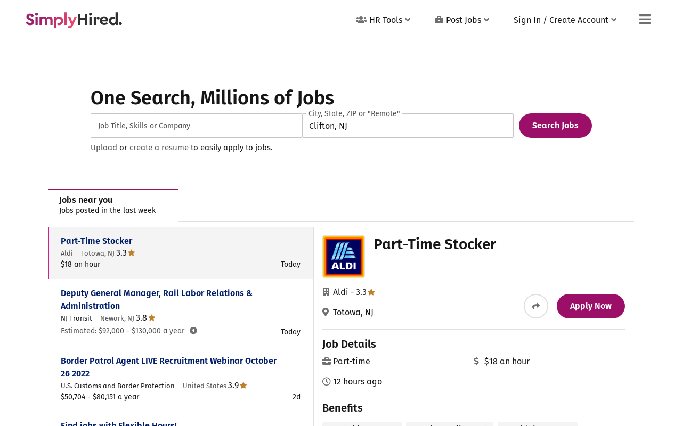
Task: Click the HR Tools people icon
Action: [361, 20]
